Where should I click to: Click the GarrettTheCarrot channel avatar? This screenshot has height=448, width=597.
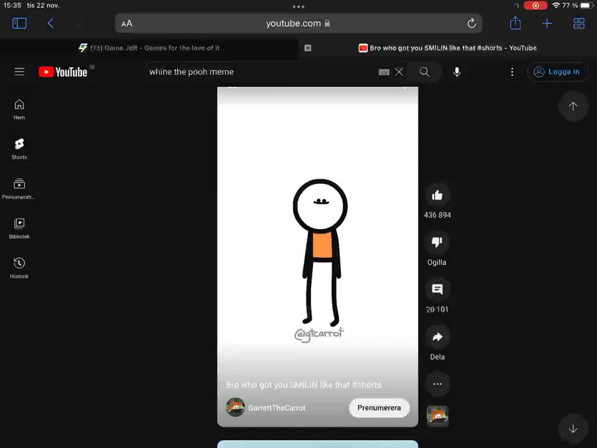click(x=235, y=408)
